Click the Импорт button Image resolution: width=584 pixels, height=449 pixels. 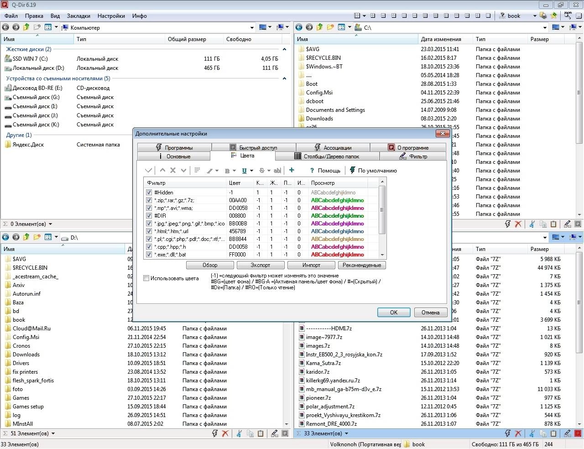pos(311,265)
